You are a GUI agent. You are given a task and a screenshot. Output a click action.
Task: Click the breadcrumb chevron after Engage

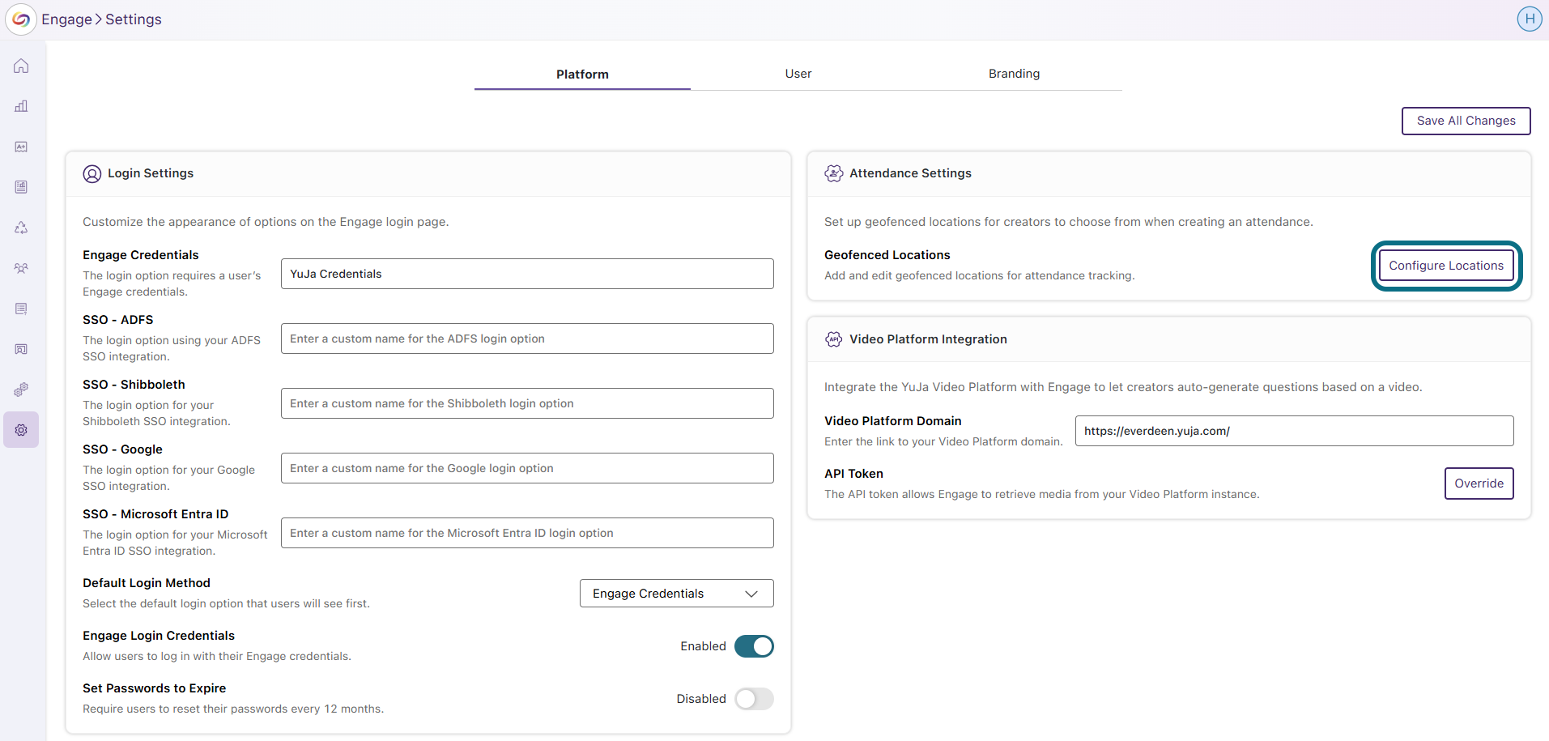coord(99,19)
